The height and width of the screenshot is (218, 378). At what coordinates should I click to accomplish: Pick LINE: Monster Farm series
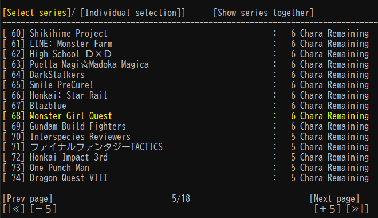tap(186, 44)
